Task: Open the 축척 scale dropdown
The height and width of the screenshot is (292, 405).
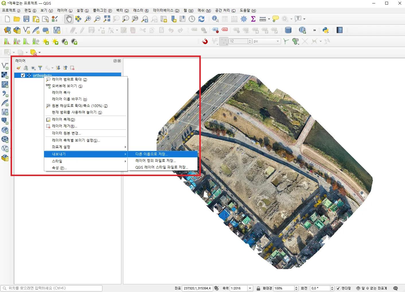Action: point(250,288)
